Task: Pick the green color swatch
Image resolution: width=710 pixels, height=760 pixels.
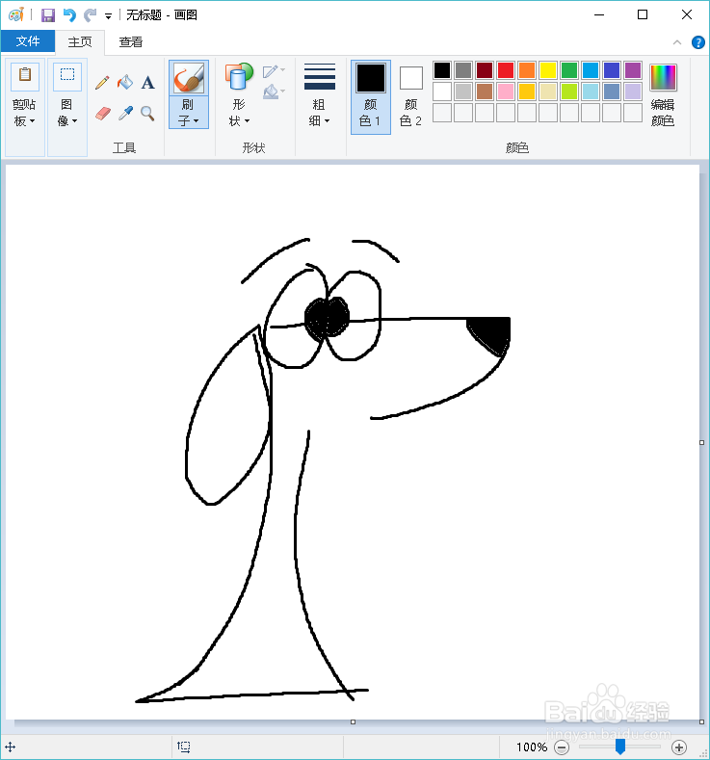Action: coord(569,70)
